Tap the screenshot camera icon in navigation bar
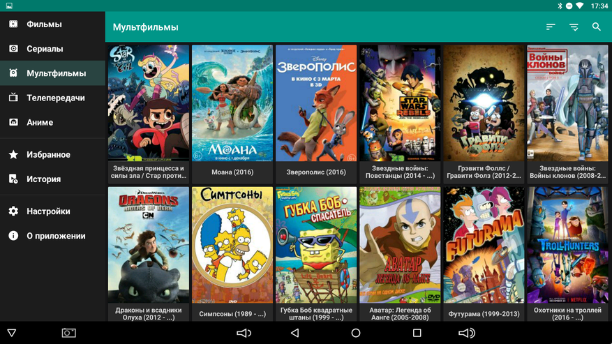This screenshot has height=344, width=612. click(x=69, y=333)
